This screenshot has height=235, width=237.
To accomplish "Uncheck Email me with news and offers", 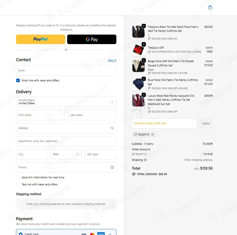I will pyautogui.click(x=18, y=80).
